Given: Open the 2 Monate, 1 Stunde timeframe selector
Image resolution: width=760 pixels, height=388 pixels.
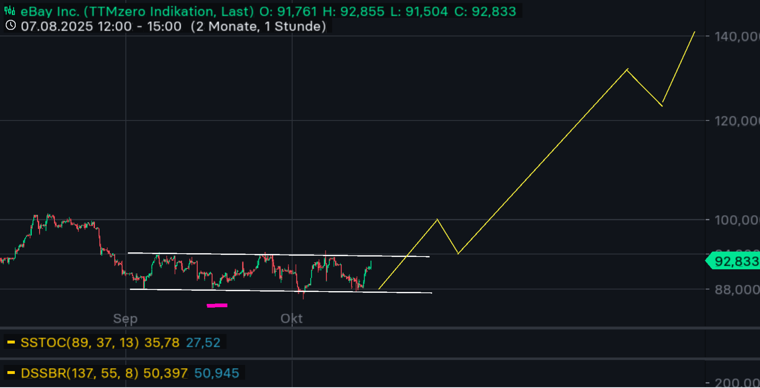Looking at the screenshot, I should pos(258,26).
